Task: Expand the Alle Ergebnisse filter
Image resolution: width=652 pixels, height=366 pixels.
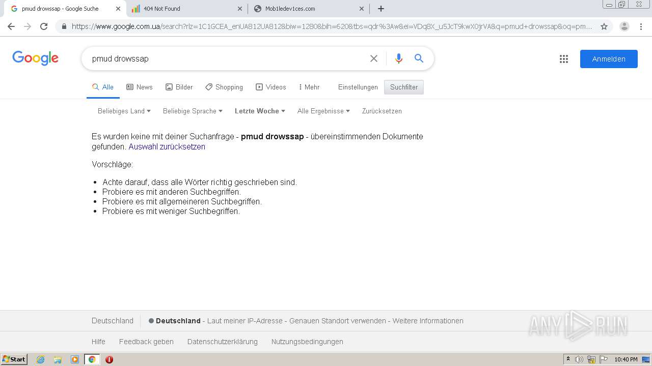Action: 323,111
